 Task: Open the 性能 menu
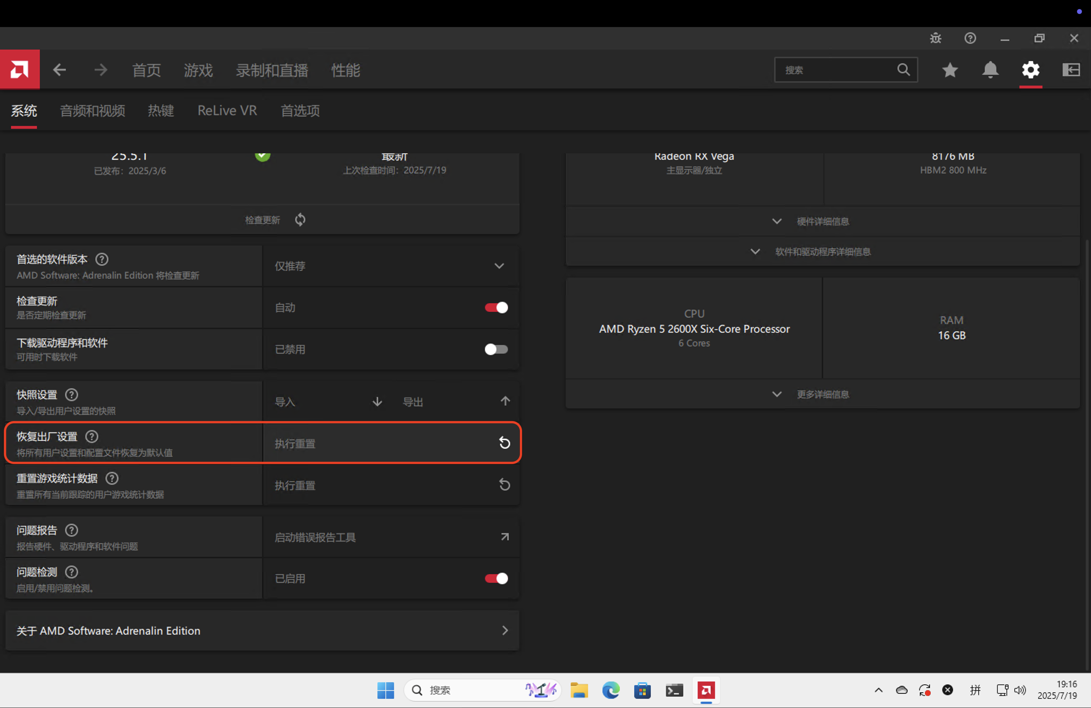(346, 71)
